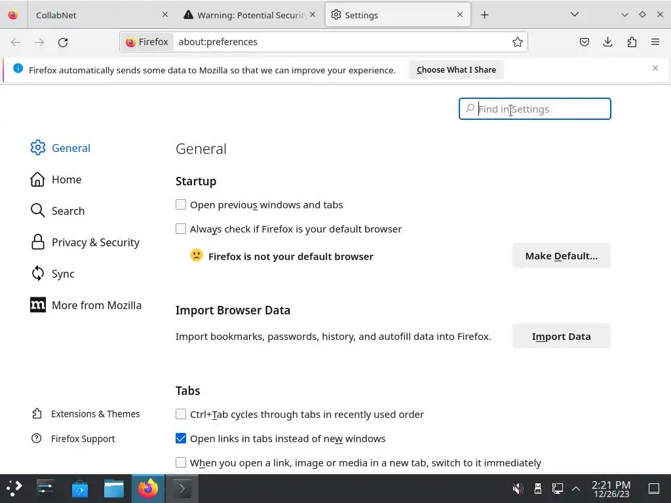Bookmark this page with star icon

coord(518,42)
